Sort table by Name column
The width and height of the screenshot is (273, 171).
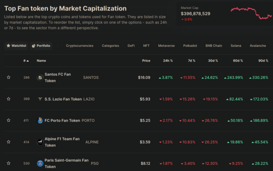coord(41,61)
